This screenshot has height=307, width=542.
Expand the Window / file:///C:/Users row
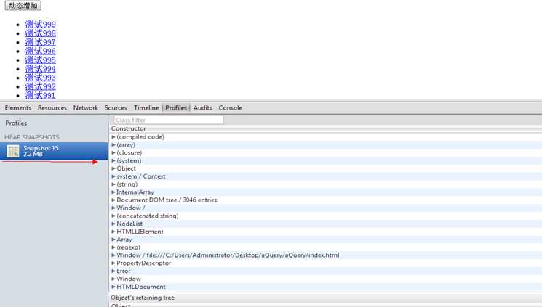(x=113, y=255)
